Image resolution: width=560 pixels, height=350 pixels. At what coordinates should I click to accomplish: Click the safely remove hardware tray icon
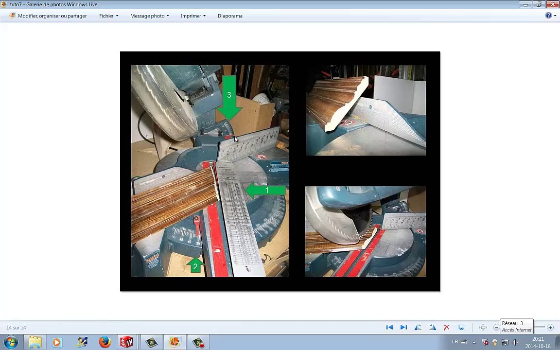495,343
